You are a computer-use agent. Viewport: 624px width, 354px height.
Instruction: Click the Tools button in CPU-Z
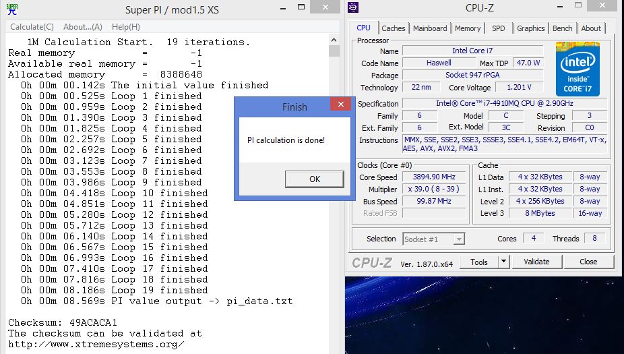[478, 262]
